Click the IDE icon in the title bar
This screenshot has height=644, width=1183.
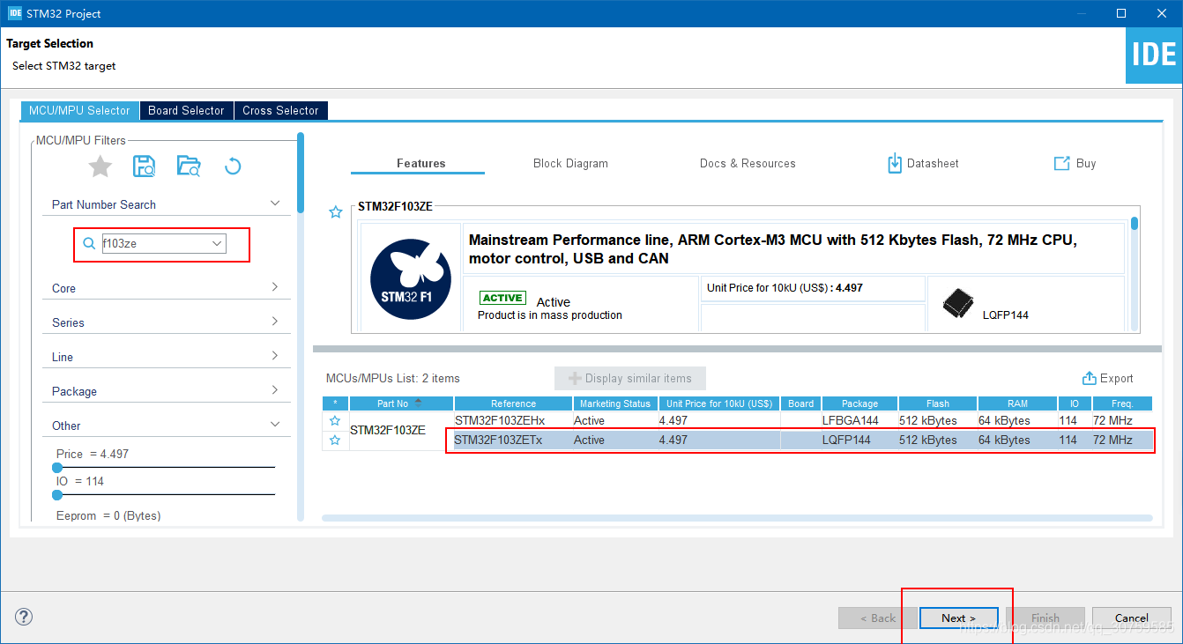click(15, 13)
